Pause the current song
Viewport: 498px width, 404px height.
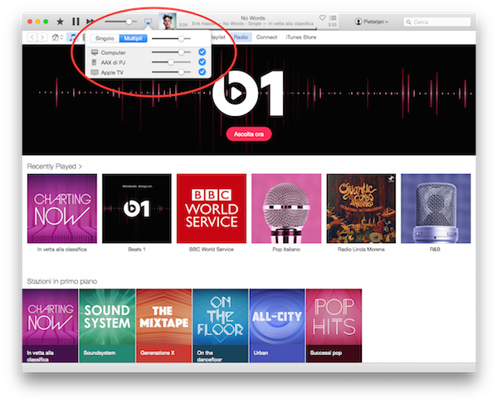76,22
